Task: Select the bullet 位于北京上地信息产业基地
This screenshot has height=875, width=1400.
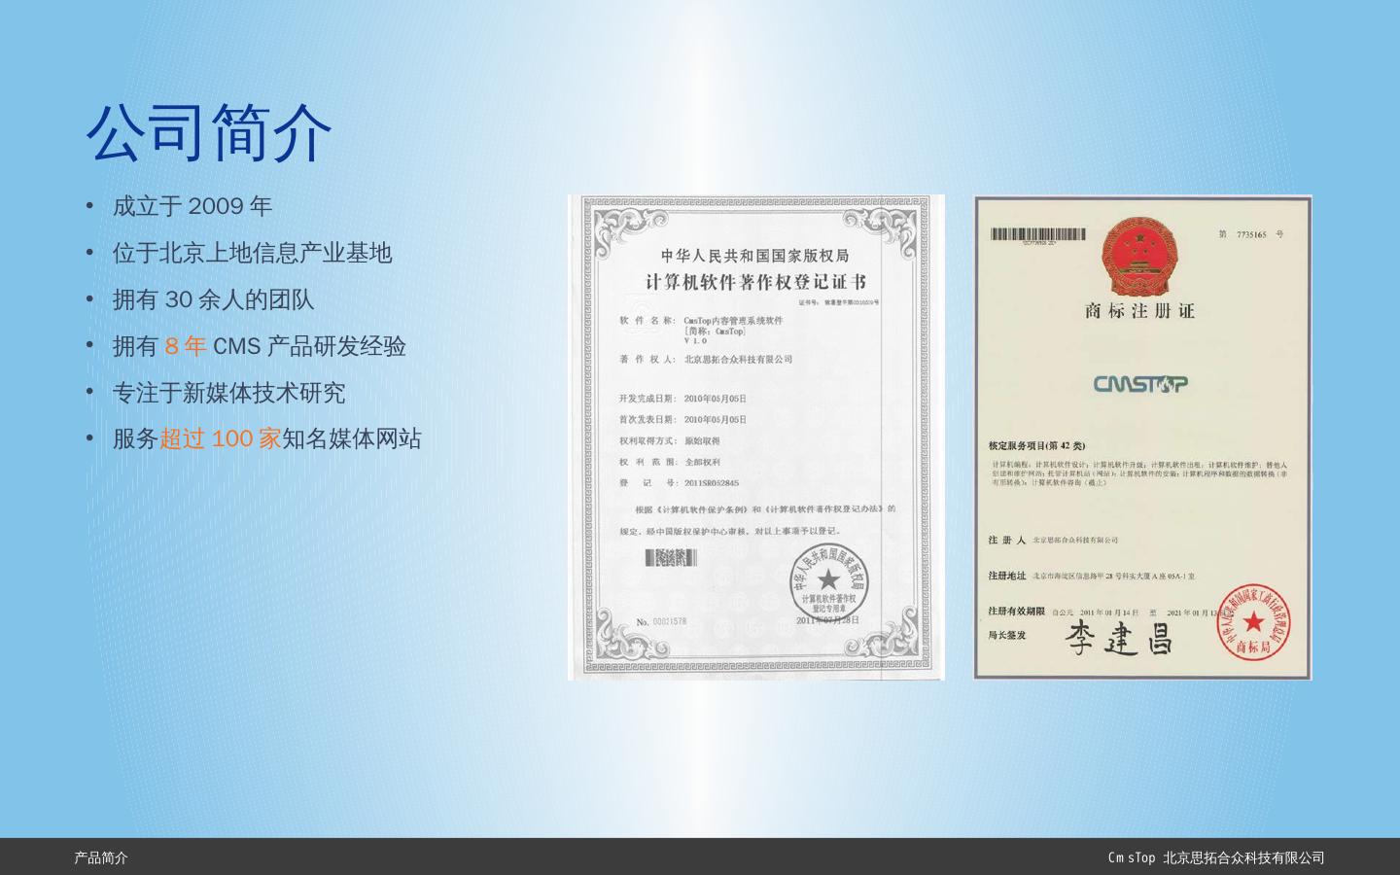Action: point(252,253)
